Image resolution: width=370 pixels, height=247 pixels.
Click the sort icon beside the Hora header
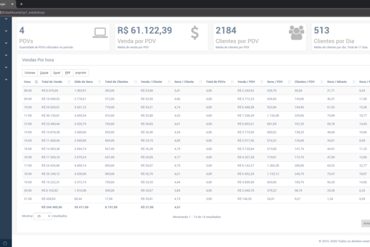36,82
